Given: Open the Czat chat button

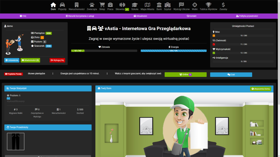Looking at the screenshot, I should [x=231, y=75].
